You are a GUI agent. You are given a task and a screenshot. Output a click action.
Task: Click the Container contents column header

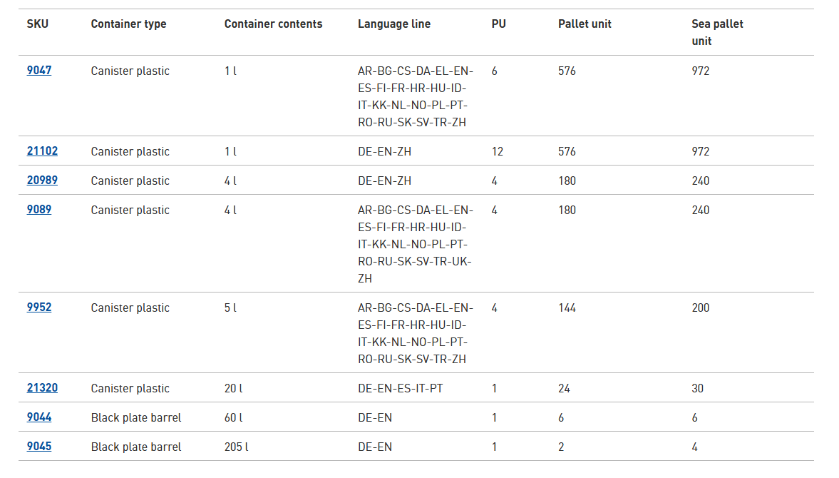[273, 24]
